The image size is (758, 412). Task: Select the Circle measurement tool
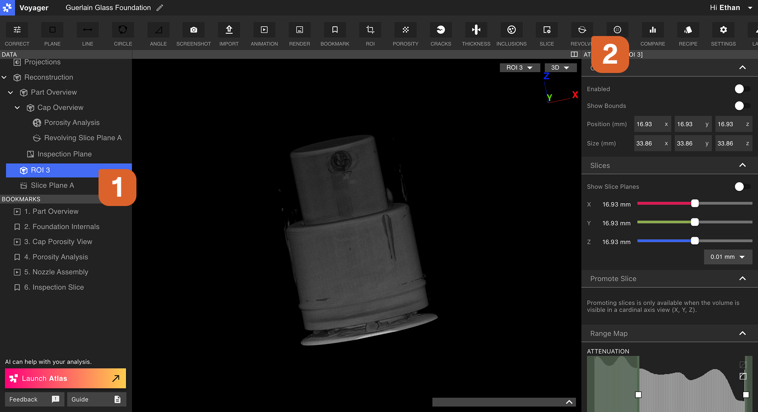[123, 34]
